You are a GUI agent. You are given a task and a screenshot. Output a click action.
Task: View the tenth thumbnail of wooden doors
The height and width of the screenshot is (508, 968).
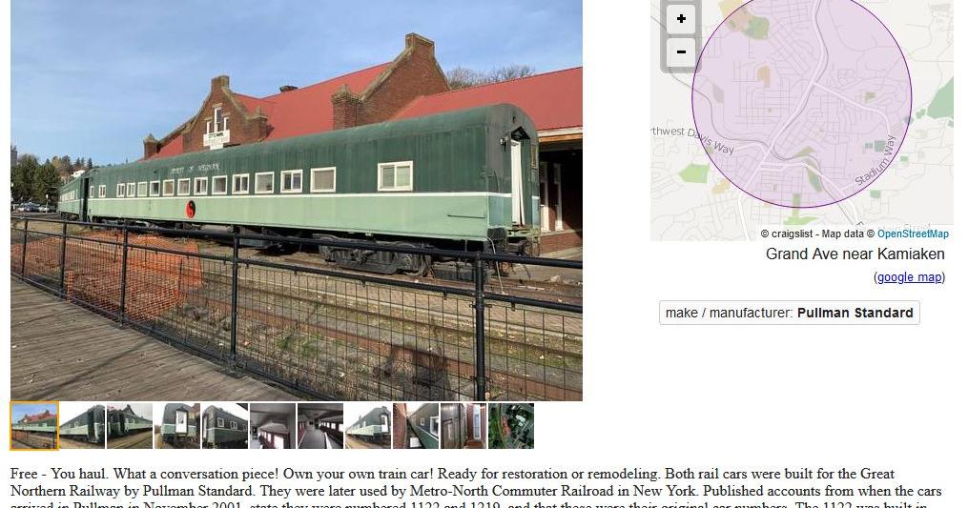463,426
